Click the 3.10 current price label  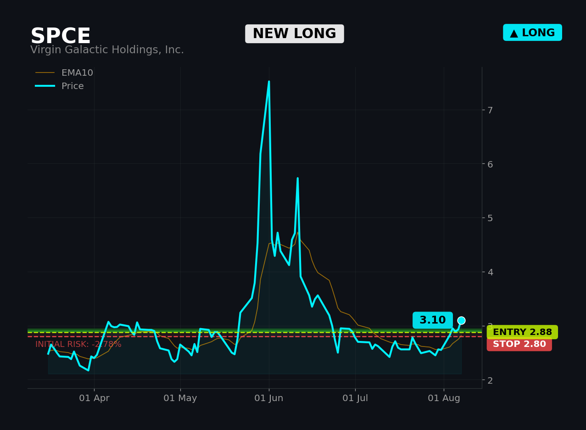click(432, 320)
